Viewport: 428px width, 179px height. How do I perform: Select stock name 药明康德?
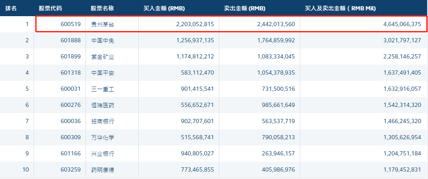103,170
